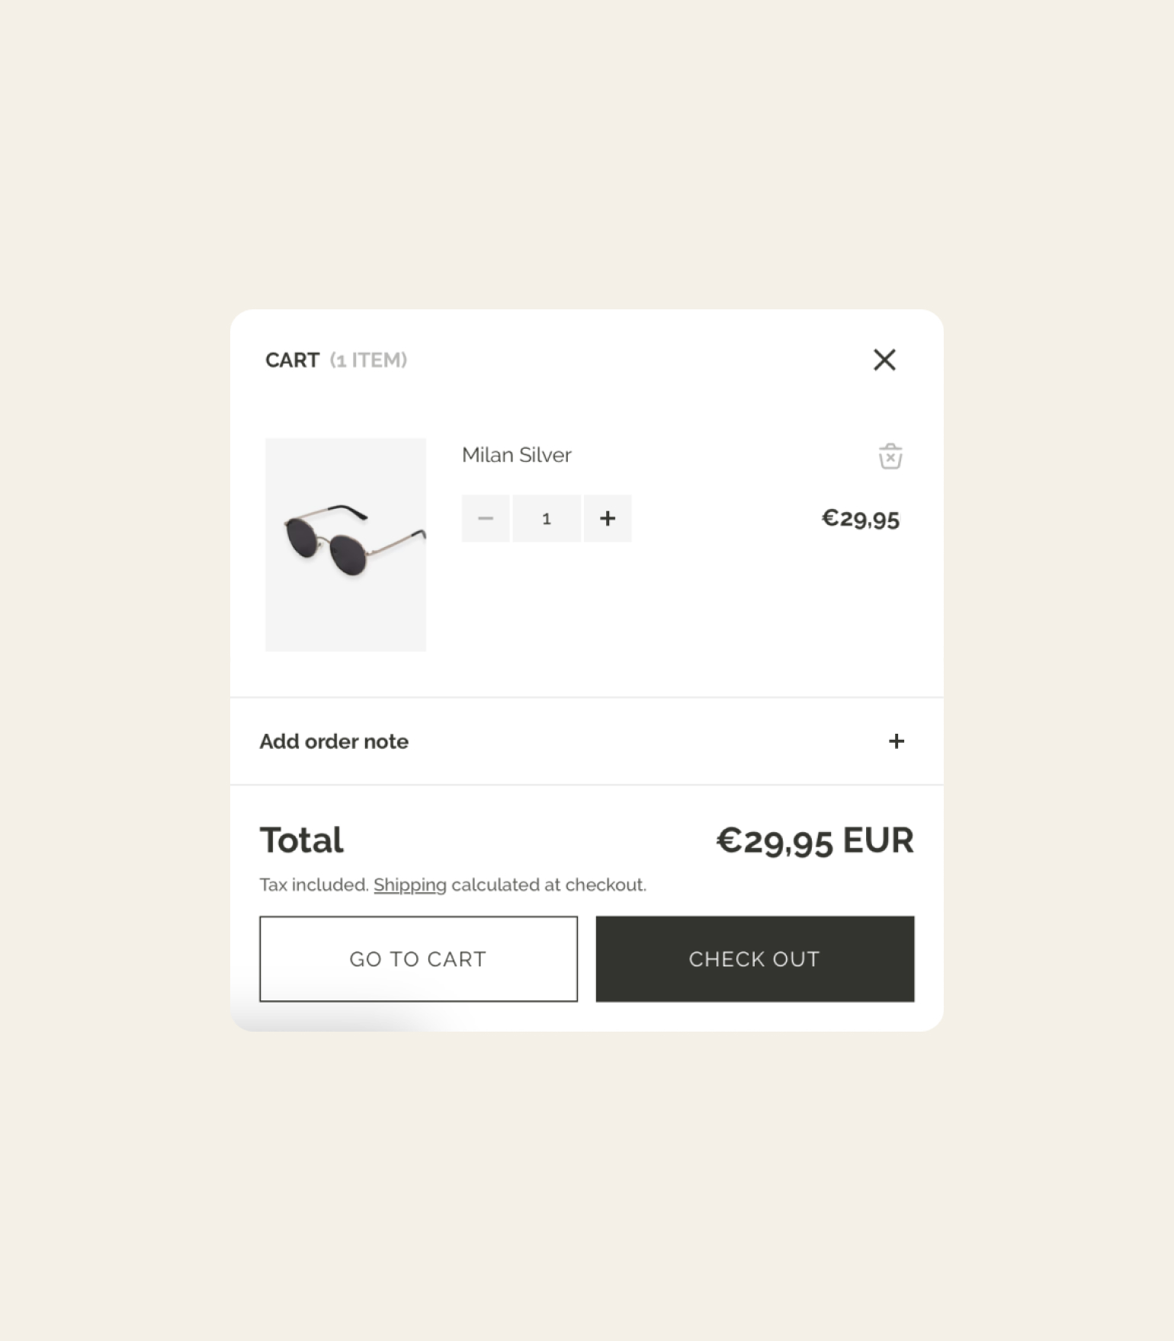Open the Milan Silver product page
The image size is (1174, 1341).
(x=516, y=454)
